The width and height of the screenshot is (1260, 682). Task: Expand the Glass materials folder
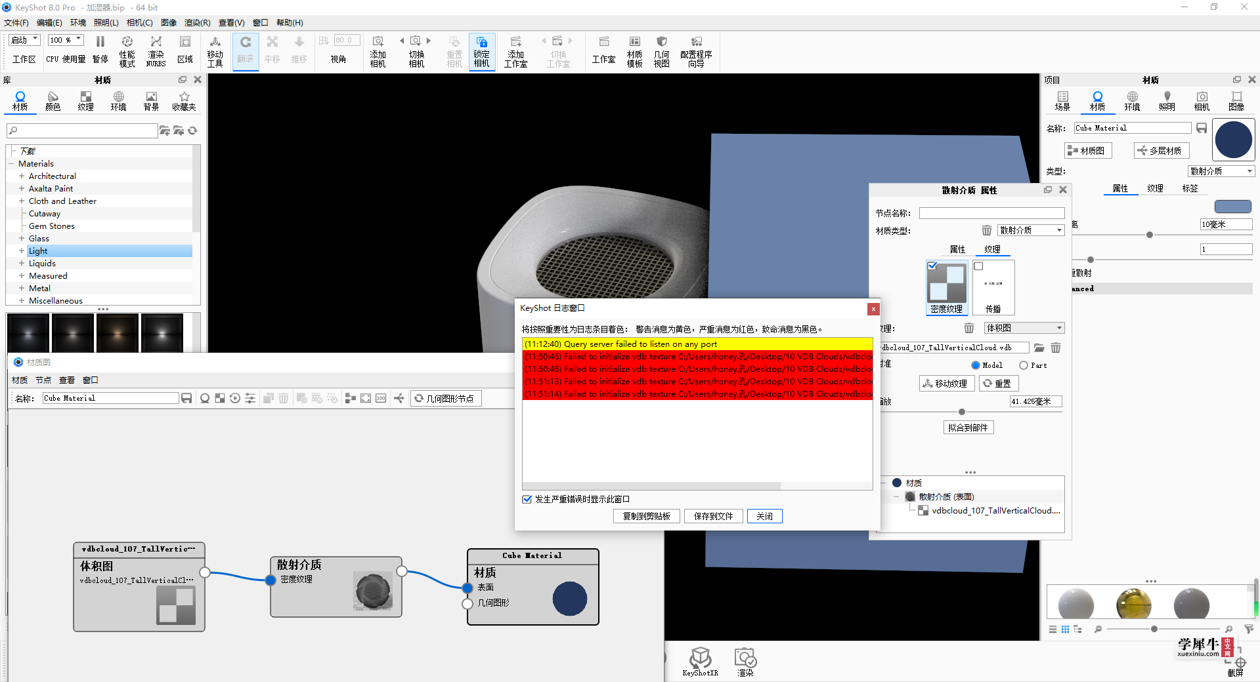click(22, 238)
